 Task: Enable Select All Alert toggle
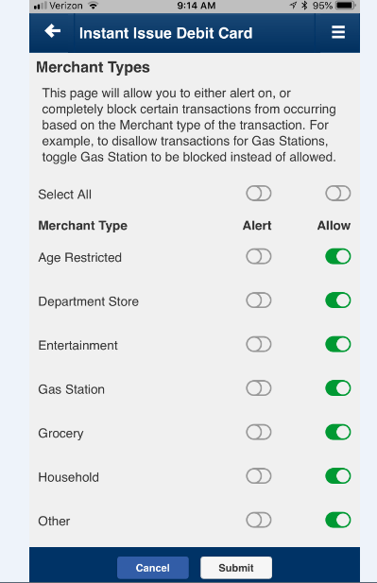pos(259,194)
